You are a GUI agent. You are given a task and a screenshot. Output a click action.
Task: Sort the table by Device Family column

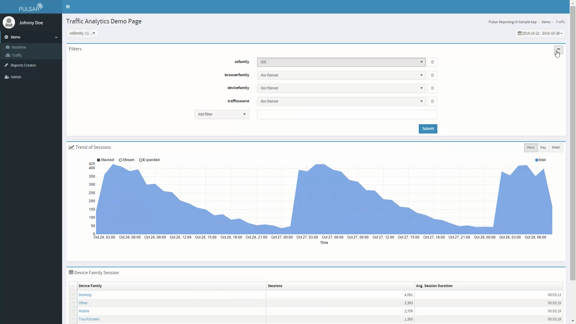tap(172, 286)
